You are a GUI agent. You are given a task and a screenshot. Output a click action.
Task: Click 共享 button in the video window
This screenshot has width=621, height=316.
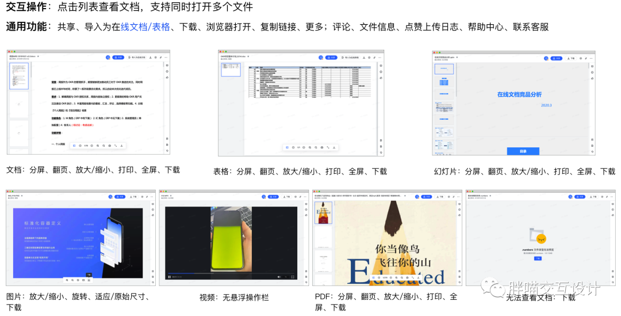tap(273, 197)
